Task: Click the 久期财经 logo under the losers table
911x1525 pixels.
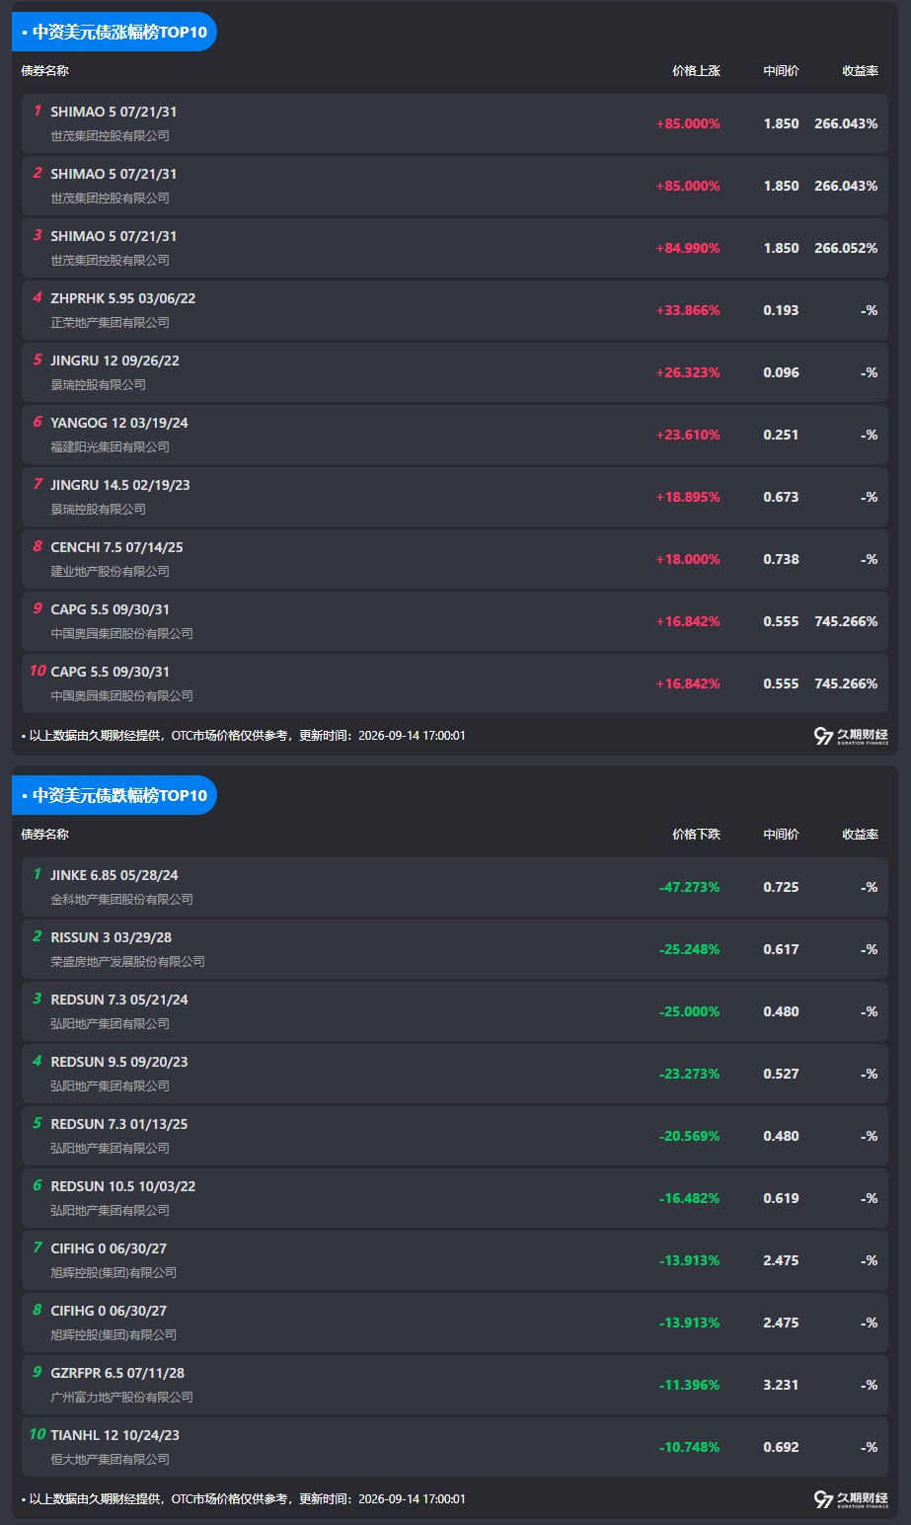Action: coord(851,1499)
